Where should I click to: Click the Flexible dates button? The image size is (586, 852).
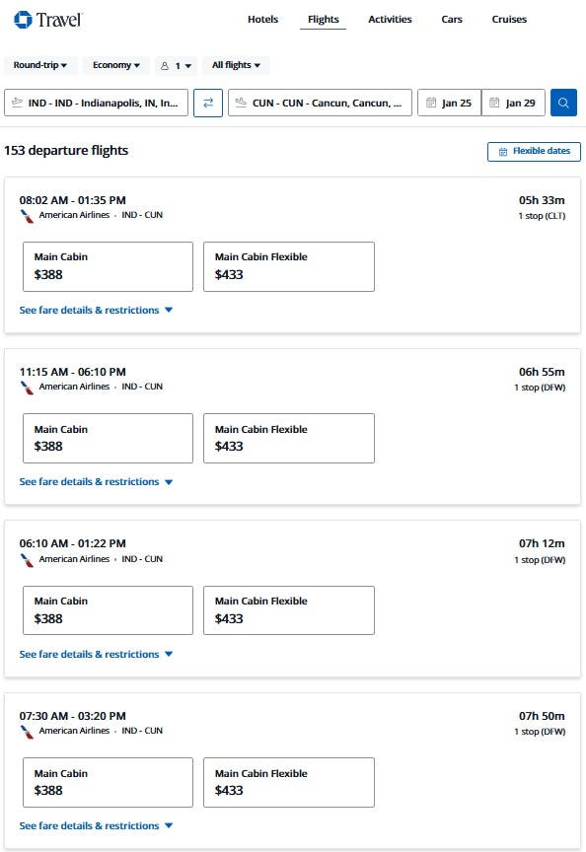click(x=534, y=151)
